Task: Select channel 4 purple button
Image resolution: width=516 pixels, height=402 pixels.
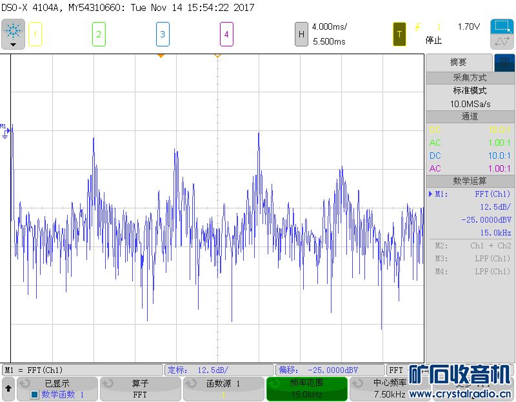Action: [x=226, y=34]
